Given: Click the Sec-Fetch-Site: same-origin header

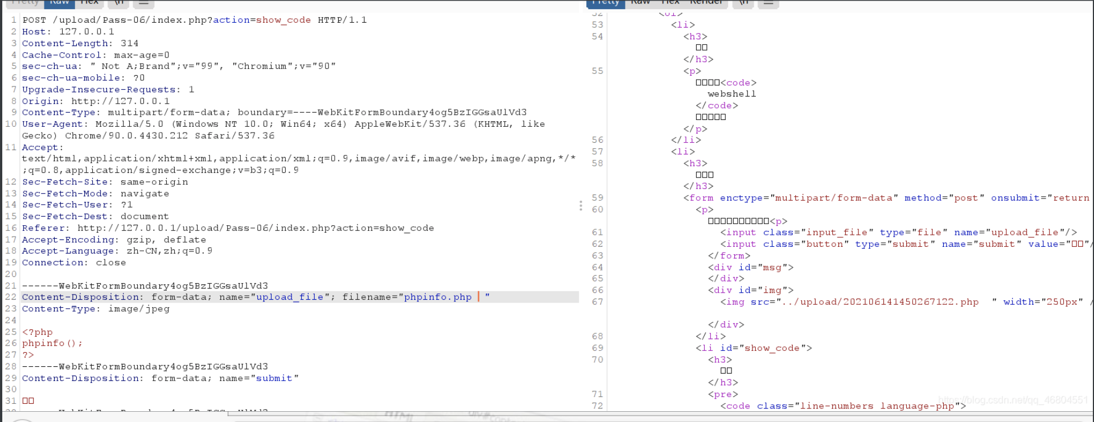Looking at the screenshot, I should point(105,181).
